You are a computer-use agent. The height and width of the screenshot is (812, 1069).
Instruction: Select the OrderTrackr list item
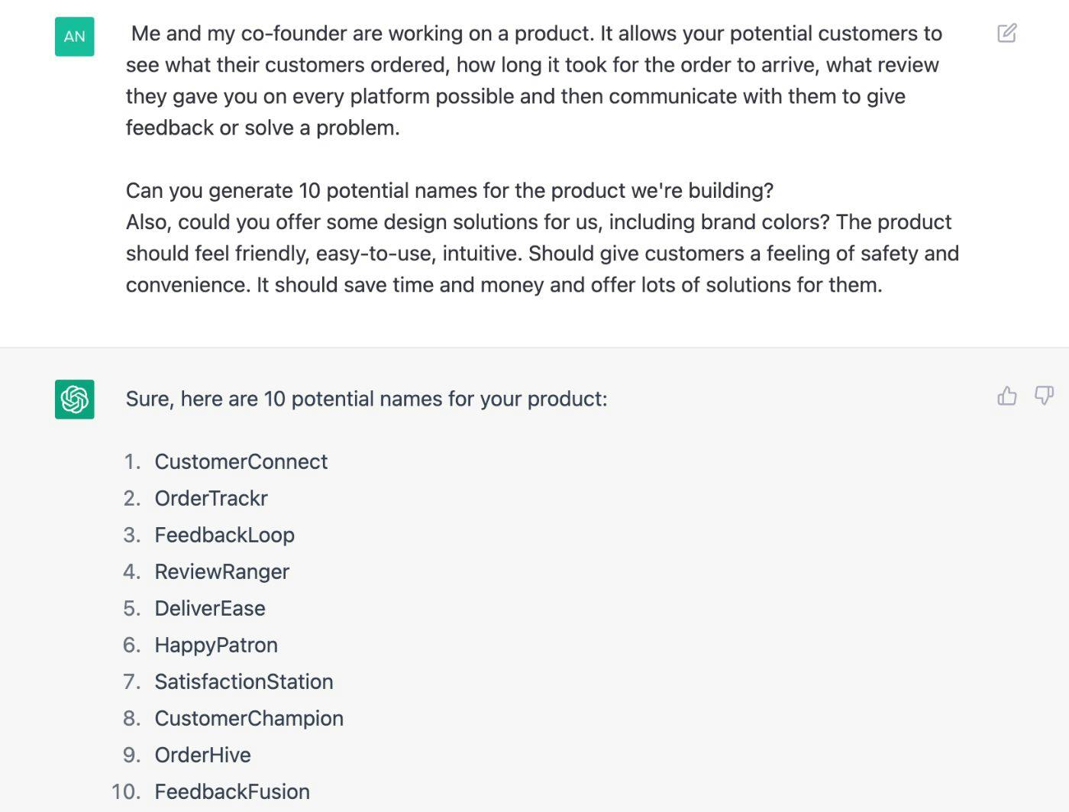click(211, 498)
